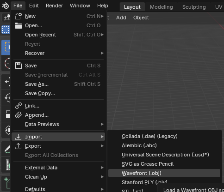Choose Save Copy... from the File menu
This screenshot has height=192, width=224.
pyautogui.click(x=58, y=93)
